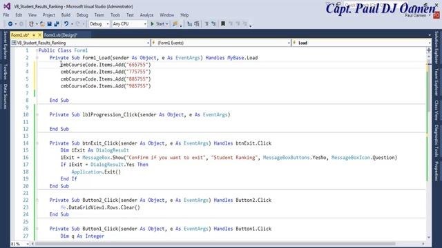Open the Debug configuration dropdown

click(x=99, y=24)
